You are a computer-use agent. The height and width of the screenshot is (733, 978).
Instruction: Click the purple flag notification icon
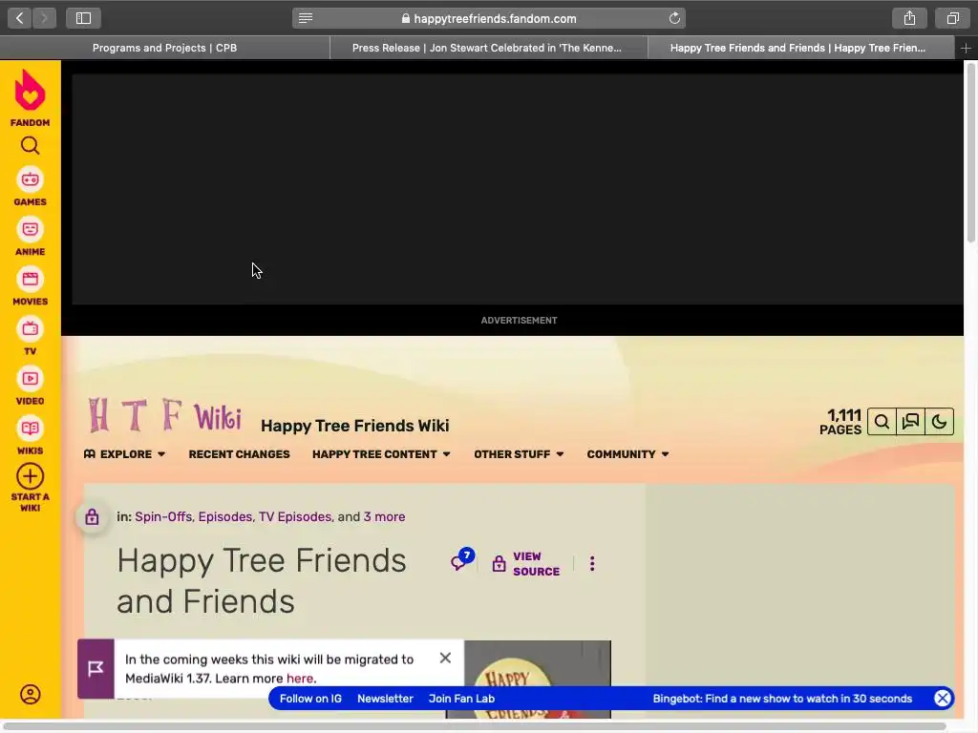pyautogui.click(x=96, y=668)
